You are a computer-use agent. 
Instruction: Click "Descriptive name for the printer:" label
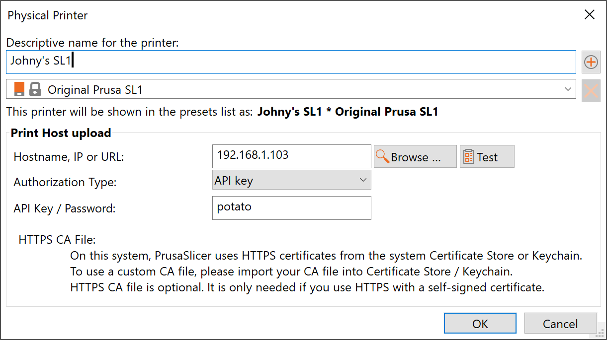click(x=92, y=43)
